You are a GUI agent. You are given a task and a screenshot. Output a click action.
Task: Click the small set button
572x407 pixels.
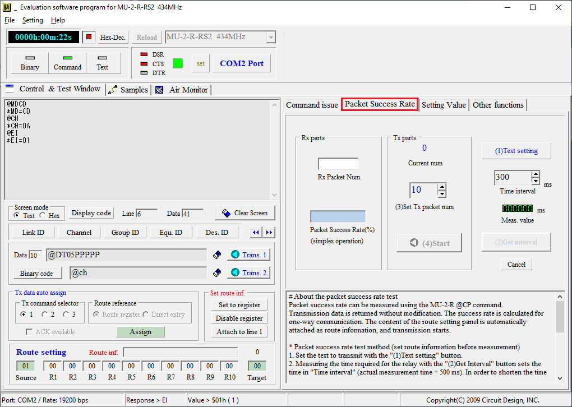[201, 63]
